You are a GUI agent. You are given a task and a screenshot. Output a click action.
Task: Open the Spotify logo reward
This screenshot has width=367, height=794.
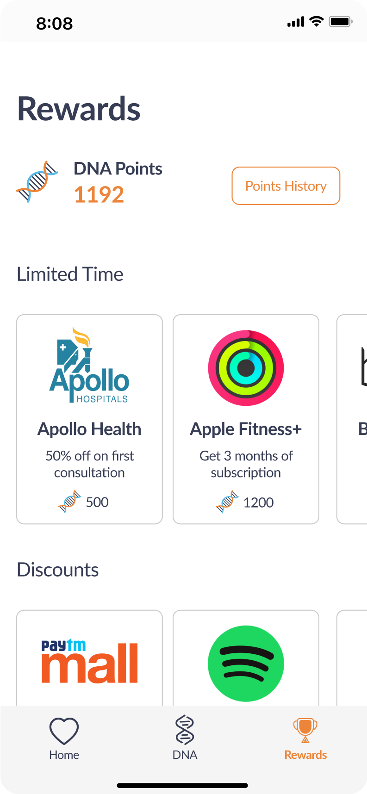click(x=246, y=664)
